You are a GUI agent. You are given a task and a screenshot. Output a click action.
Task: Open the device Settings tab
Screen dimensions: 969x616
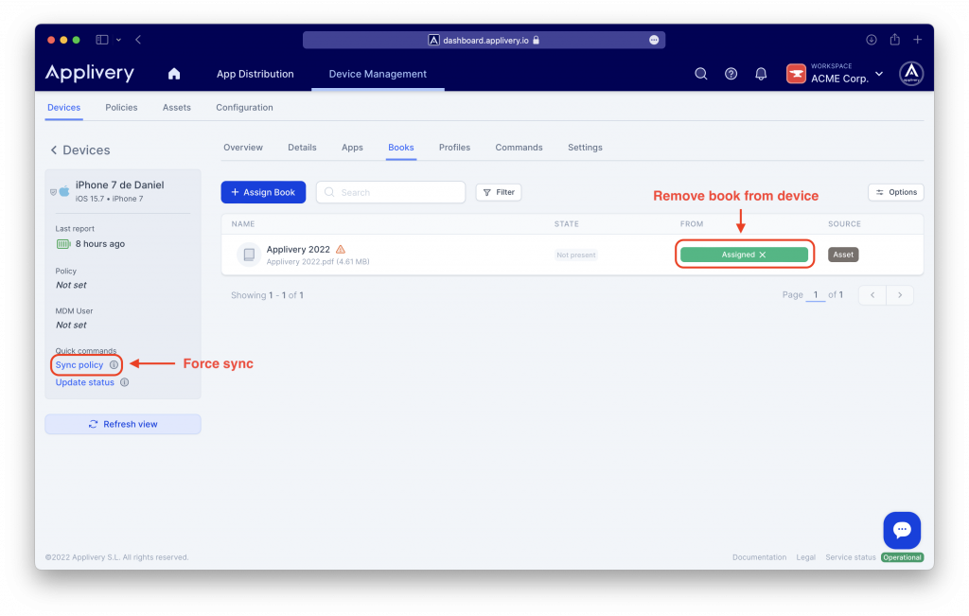click(585, 148)
